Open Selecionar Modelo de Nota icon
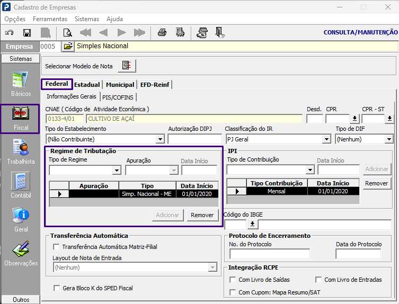This screenshot has width=399, height=304. [127, 66]
